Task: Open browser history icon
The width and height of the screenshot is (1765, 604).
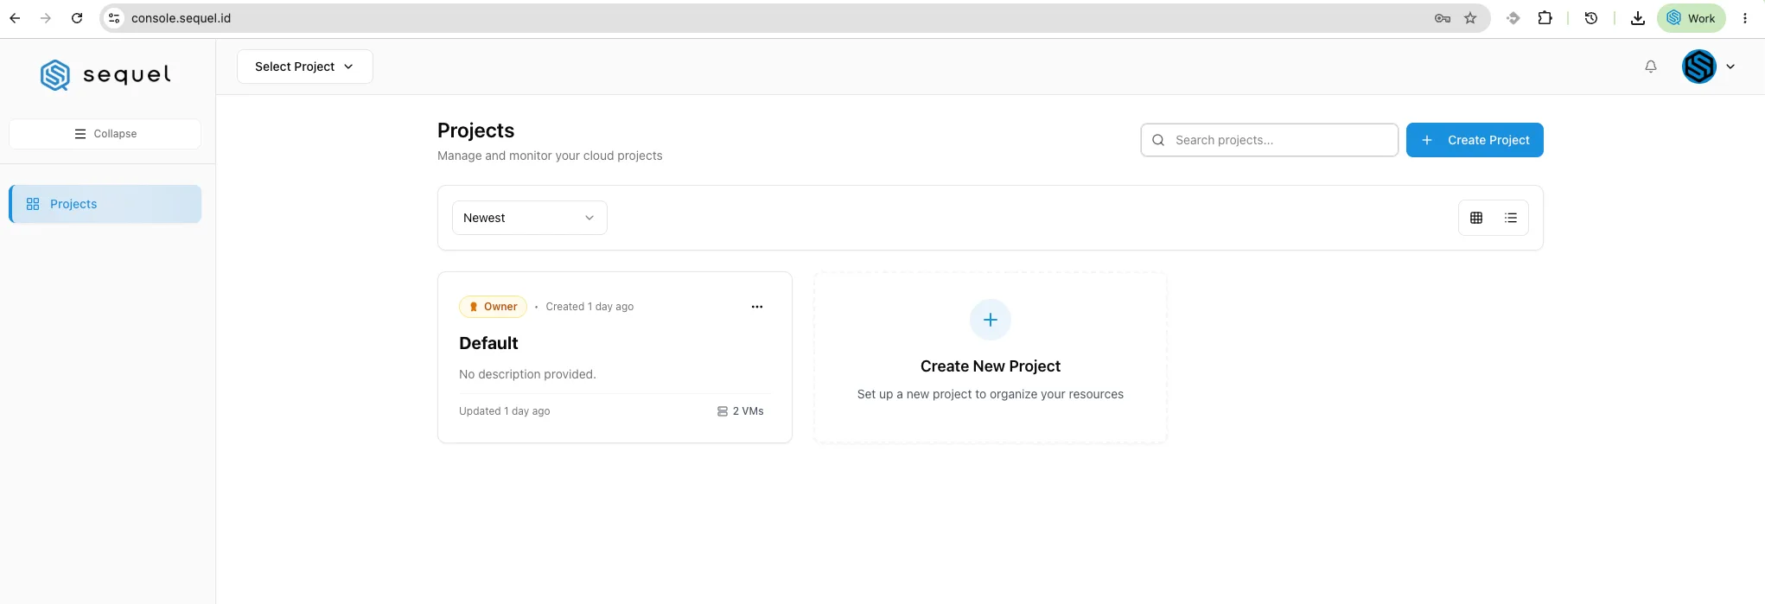Action: (1591, 18)
